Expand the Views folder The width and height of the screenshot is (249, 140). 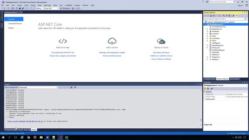click(x=207, y=40)
